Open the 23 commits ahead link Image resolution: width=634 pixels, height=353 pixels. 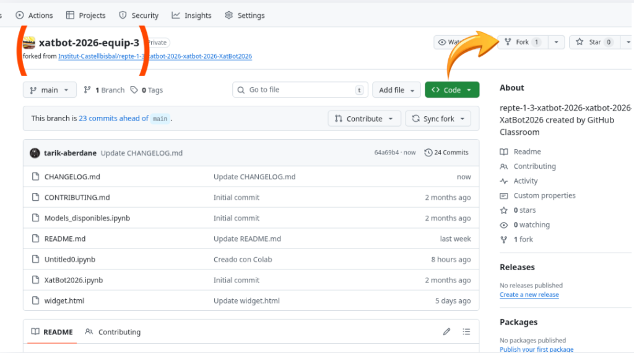point(113,119)
